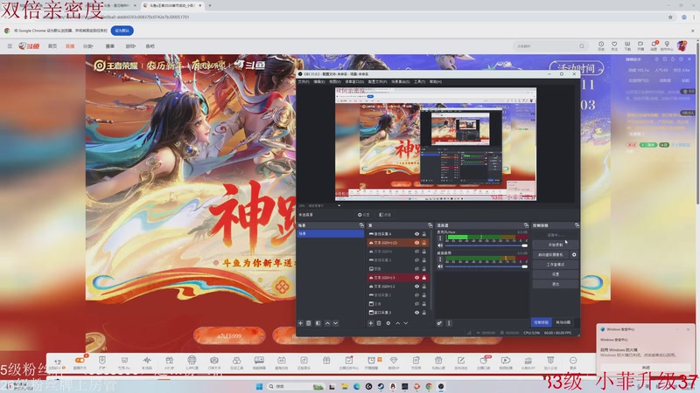Enable 工作室模式 in OBS controls
Image resolution: width=700 pixels, height=393 pixels.
(x=556, y=265)
